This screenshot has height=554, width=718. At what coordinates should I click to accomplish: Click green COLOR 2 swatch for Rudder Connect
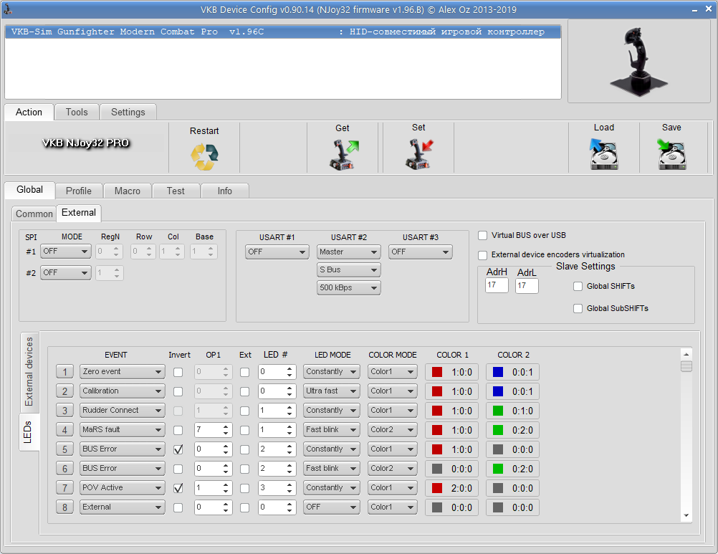click(498, 411)
